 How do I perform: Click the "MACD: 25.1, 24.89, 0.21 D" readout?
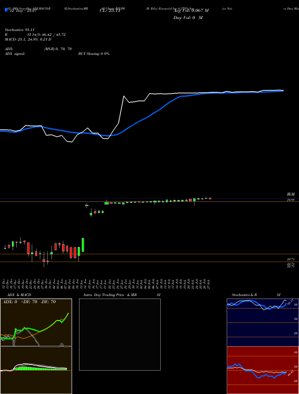coord(28,39)
